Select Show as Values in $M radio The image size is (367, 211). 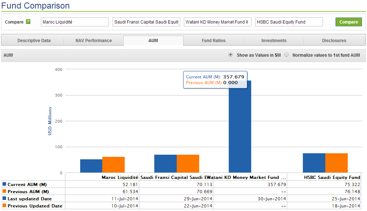[231, 55]
